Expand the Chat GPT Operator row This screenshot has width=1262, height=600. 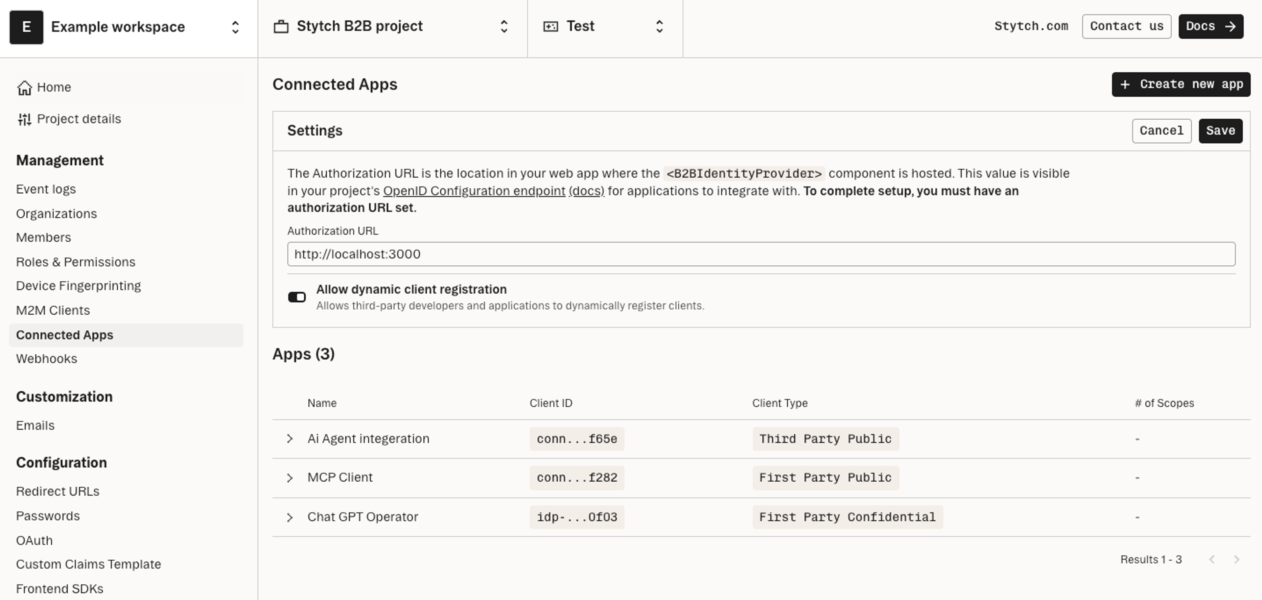pos(290,517)
